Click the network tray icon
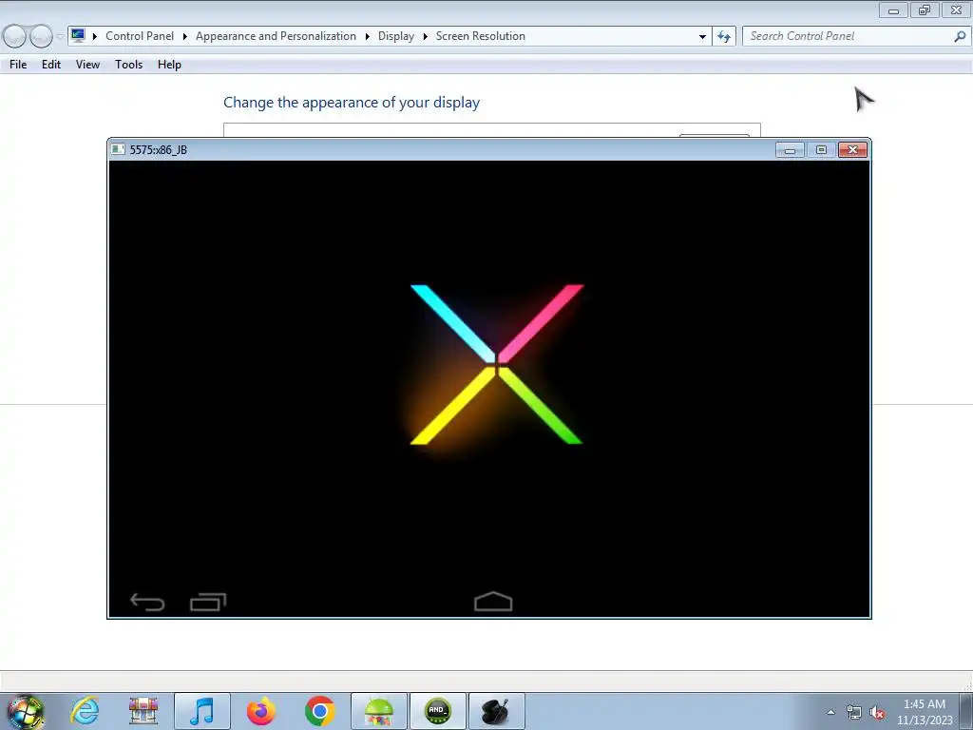This screenshot has width=973, height=730. click(x=854, y=713)
